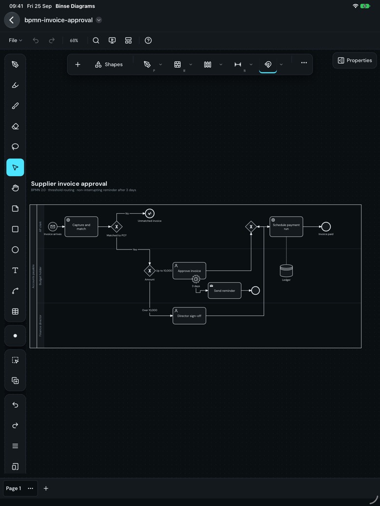Switch to the Page 1 tab

pos(14,488)
